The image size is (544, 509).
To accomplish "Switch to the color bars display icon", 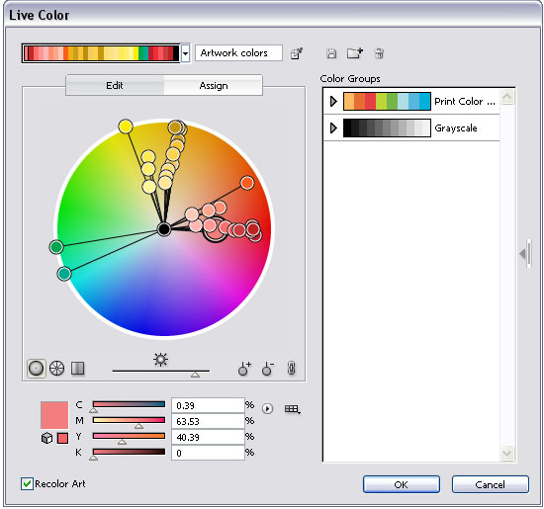I will [78, 368].
